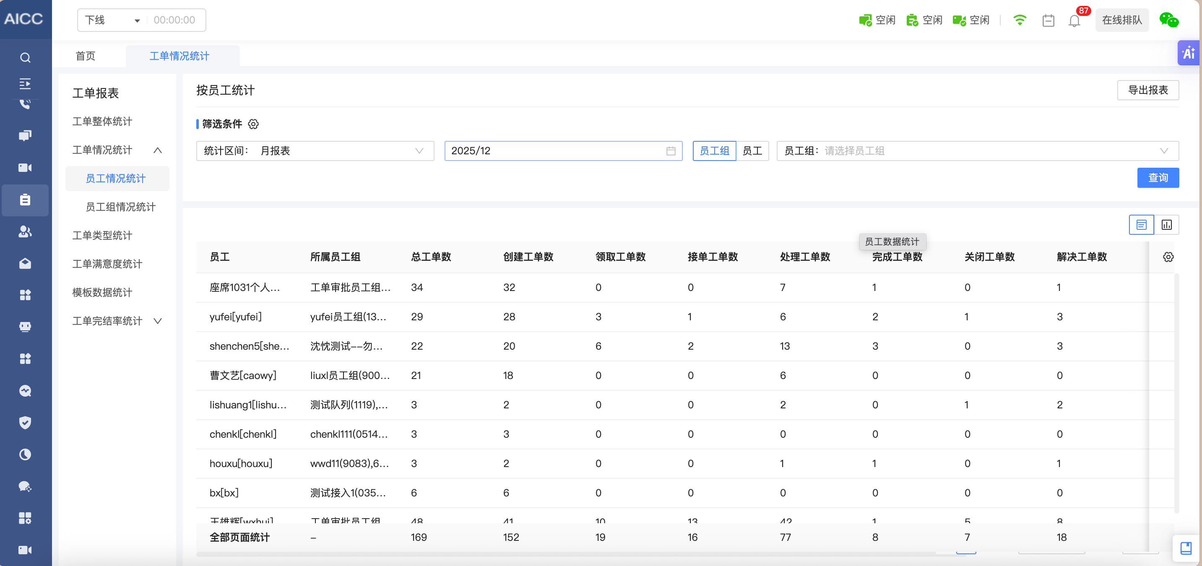Open the AI assistant icon

(1189, 53)
